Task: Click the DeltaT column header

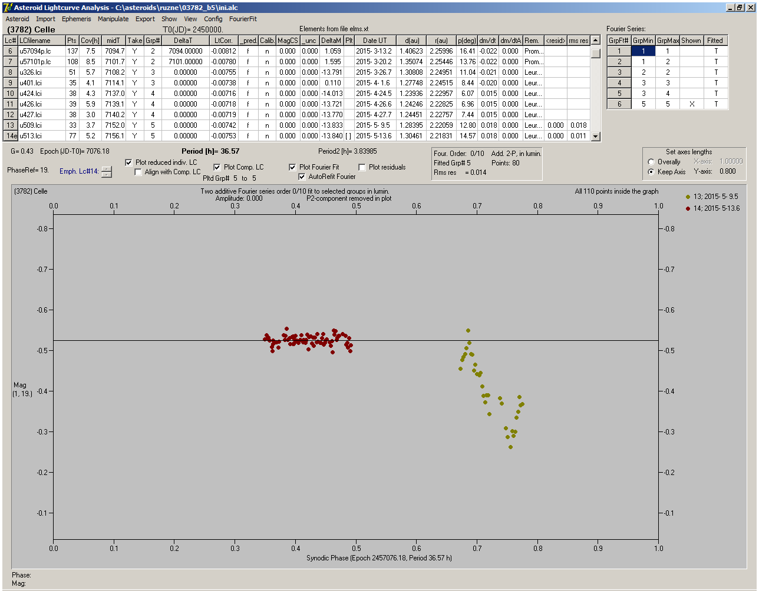Action: (x=186, y=41)
